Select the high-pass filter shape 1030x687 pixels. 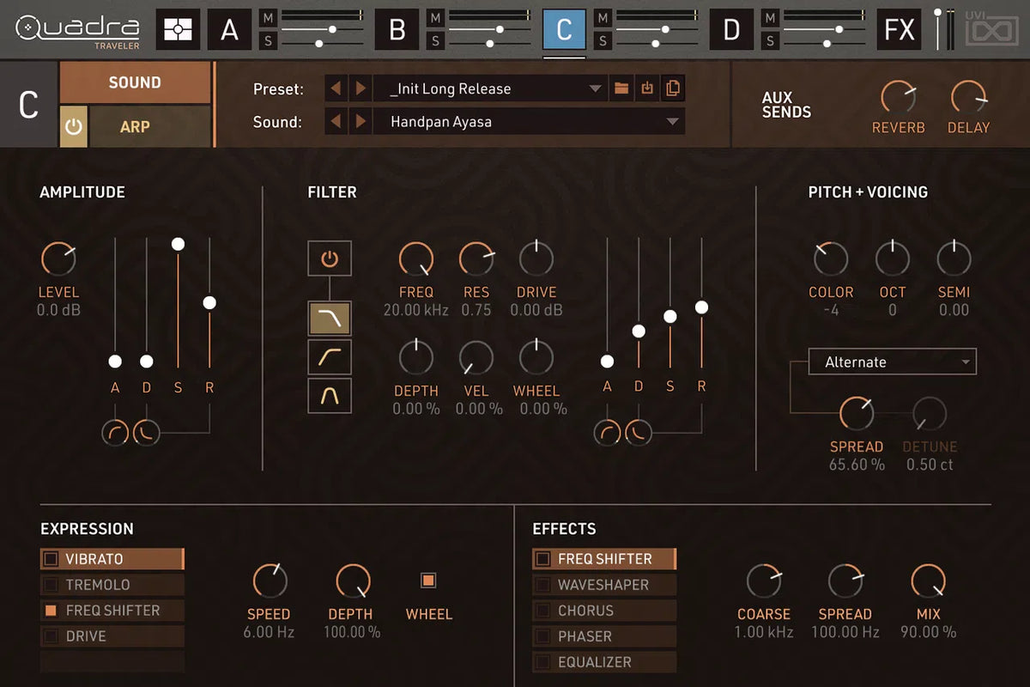[x=330, y=356]
